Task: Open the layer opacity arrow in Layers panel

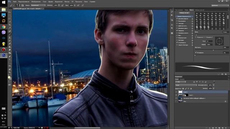Action: [x=213, y=85]
